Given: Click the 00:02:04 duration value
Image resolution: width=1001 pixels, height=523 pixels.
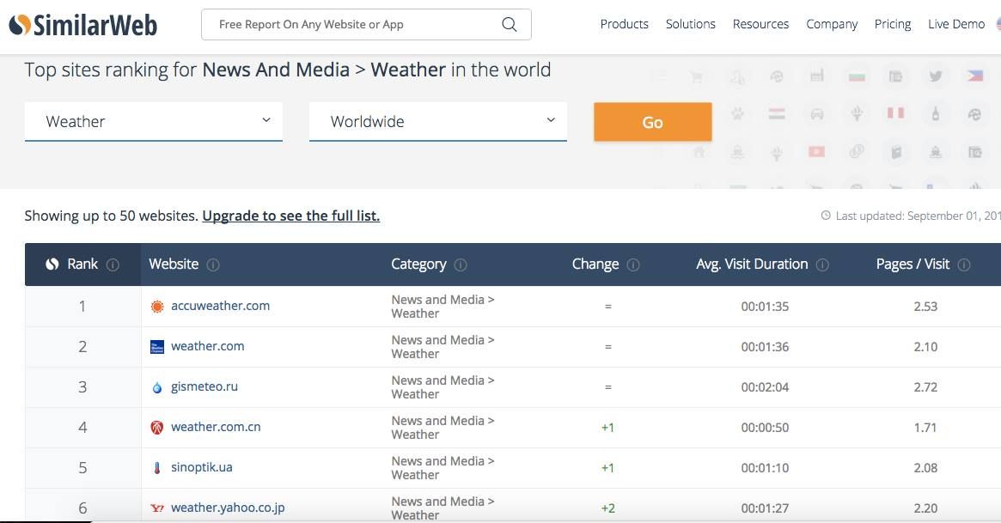Looking at the screenshot, I should [x=765, y=387].
